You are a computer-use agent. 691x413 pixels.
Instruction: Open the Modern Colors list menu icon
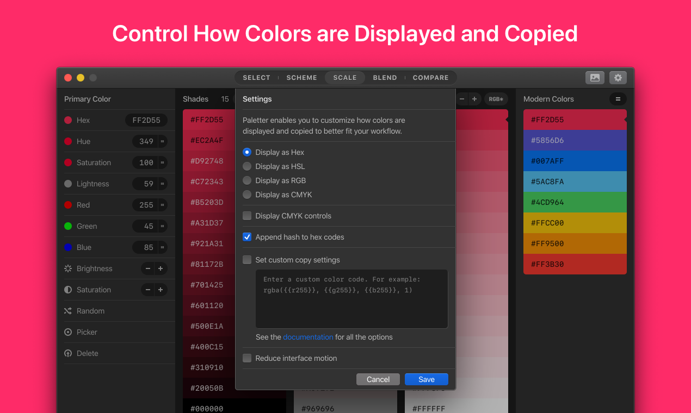pos(618,99)
